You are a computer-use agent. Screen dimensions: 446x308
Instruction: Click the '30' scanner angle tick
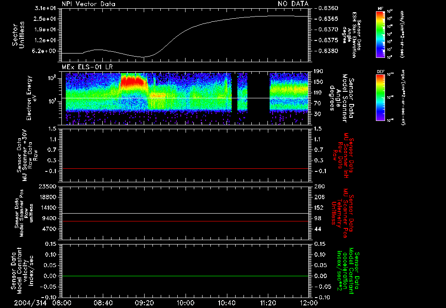tap(318, 114)
